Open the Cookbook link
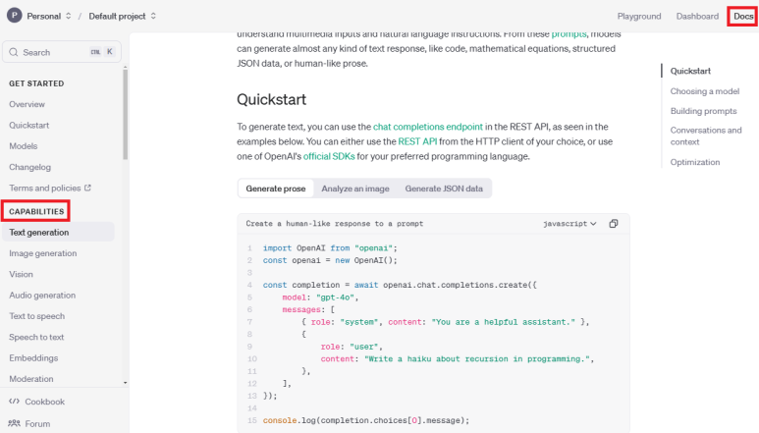759x433 pixels. click(x=44, y=402)
